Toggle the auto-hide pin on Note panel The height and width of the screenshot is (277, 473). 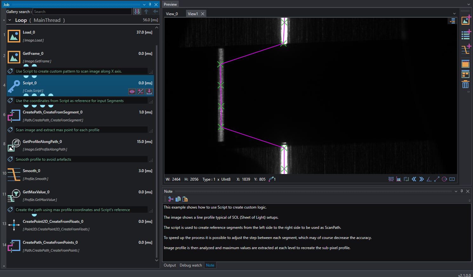462,191
